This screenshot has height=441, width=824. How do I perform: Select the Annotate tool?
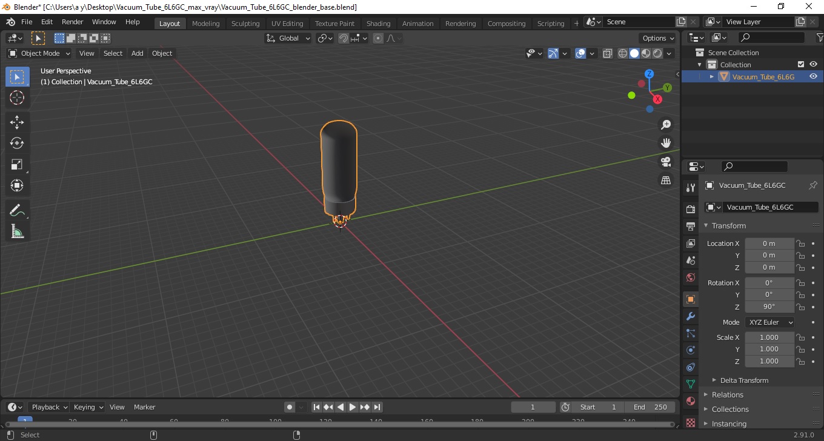17,210
